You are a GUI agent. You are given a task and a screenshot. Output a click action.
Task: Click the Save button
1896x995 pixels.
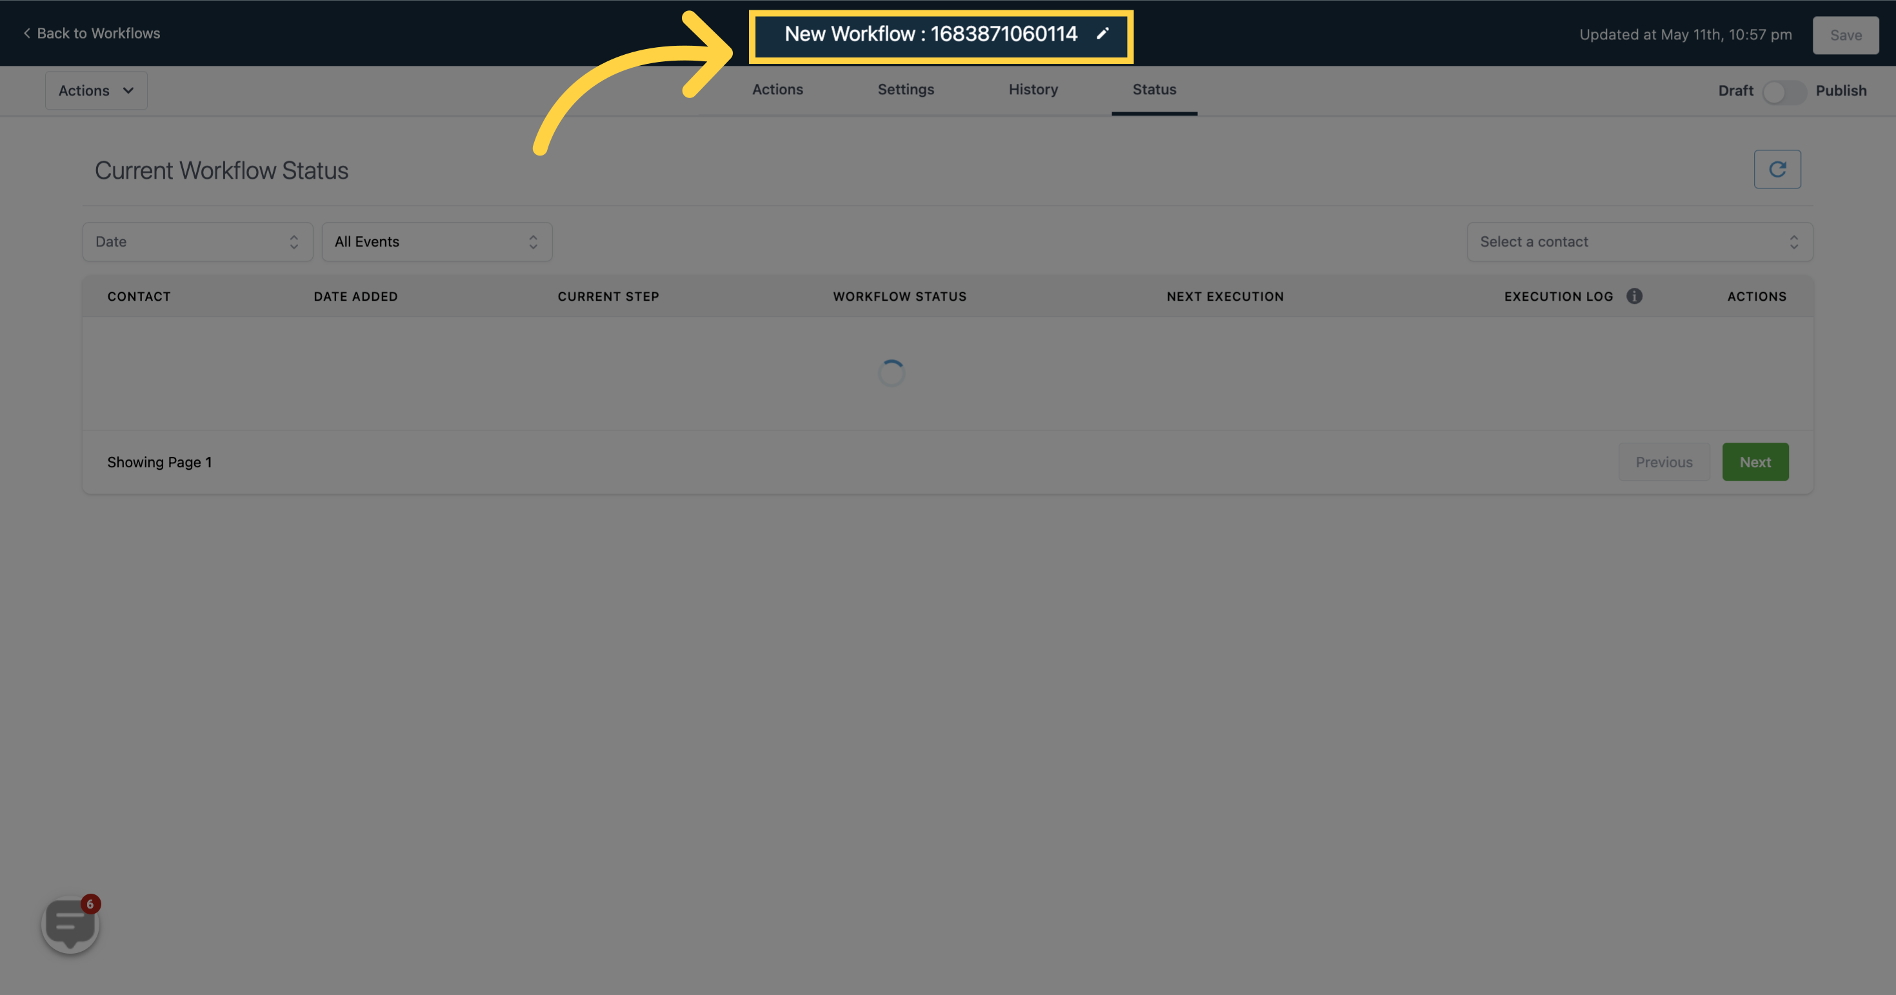click(1846, 34)
